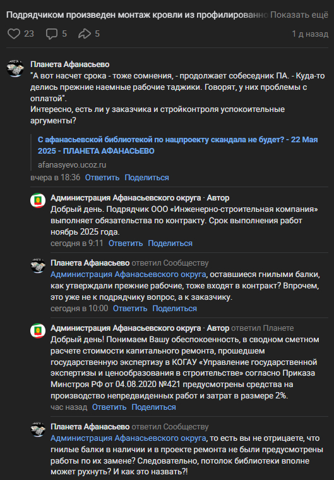This screenshot has width=334, height=480.
Task: Expand the post text with Показать ещё
Action: tap(299, 15)
